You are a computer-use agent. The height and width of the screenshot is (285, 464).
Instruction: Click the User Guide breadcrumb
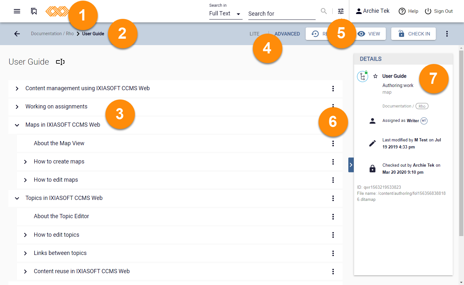[x=93, y=34]
